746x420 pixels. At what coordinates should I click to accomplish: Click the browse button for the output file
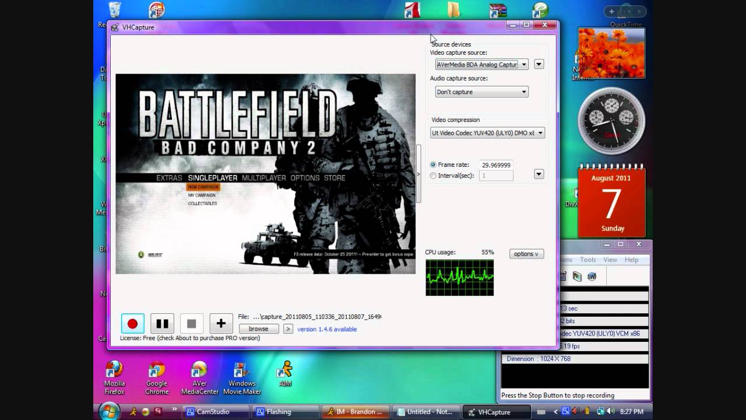[x=259, y=329]
